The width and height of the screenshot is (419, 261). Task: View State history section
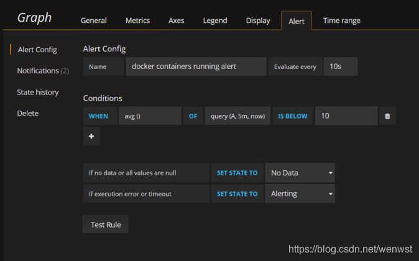click(x=38, y=92)
